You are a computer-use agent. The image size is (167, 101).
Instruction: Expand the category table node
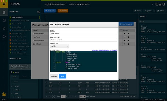[x=11, y=97]
